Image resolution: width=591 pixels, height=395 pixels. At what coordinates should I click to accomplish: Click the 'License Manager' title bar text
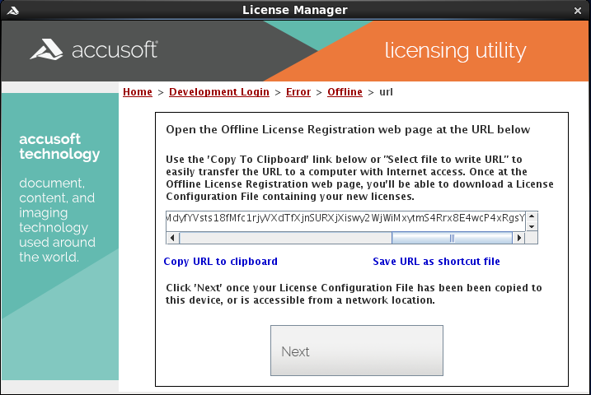click(x=295, y=10)
